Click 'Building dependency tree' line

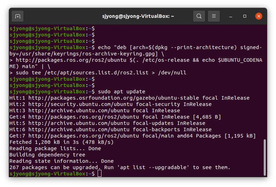point(47,155)
